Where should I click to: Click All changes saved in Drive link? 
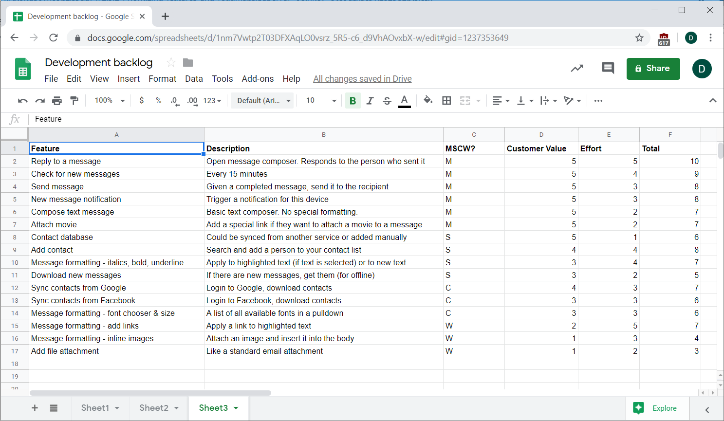[362, 79]
